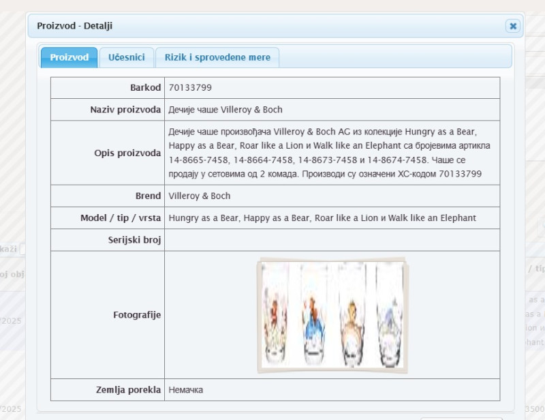The image size is (545, 420).
Task: Select barcode value 70133799
Action: point(190,88)
